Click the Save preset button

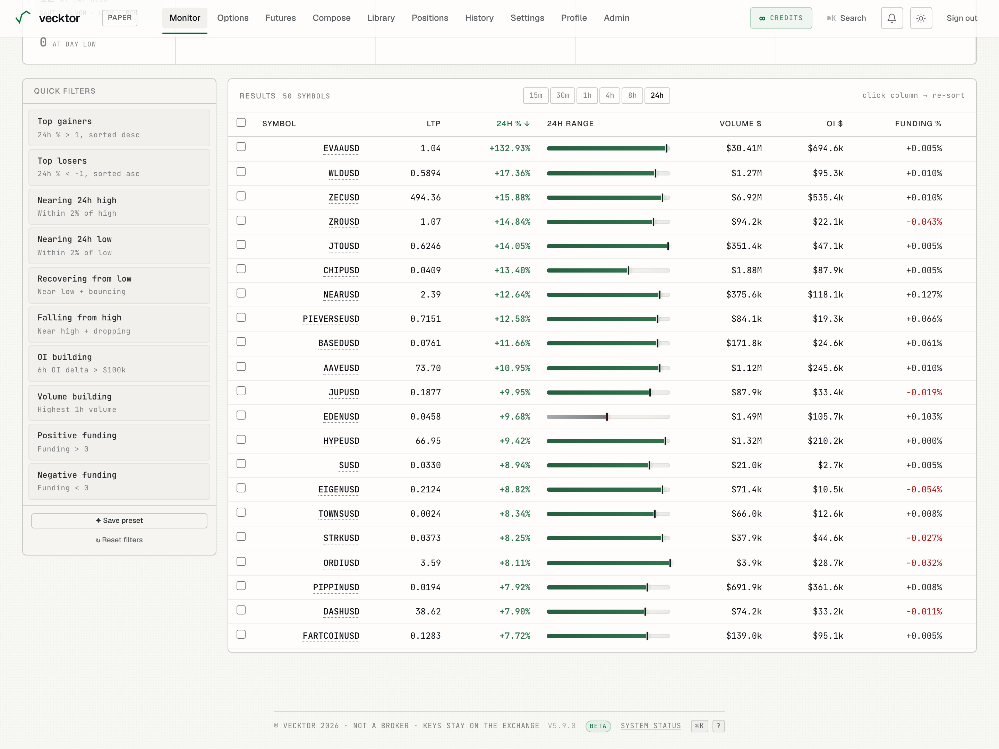(119, 520)
